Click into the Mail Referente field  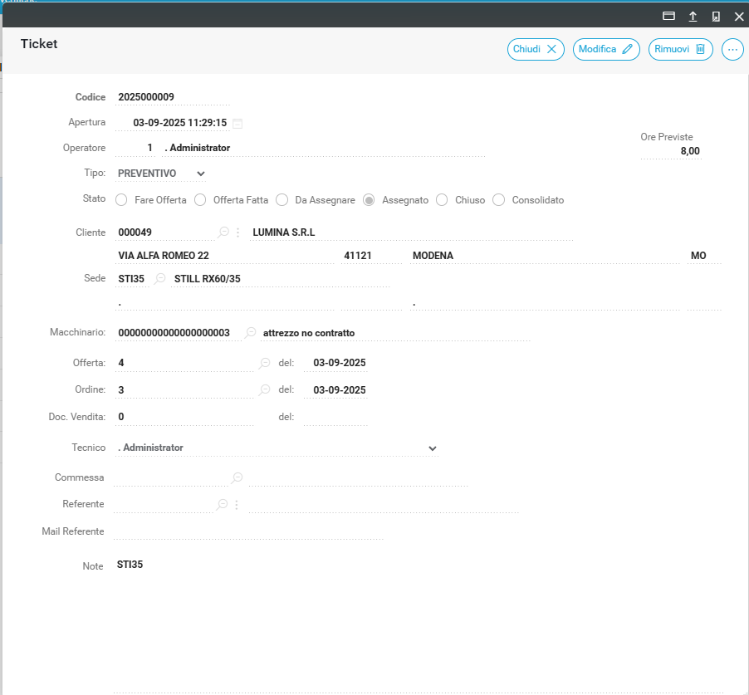coord(248,531)
